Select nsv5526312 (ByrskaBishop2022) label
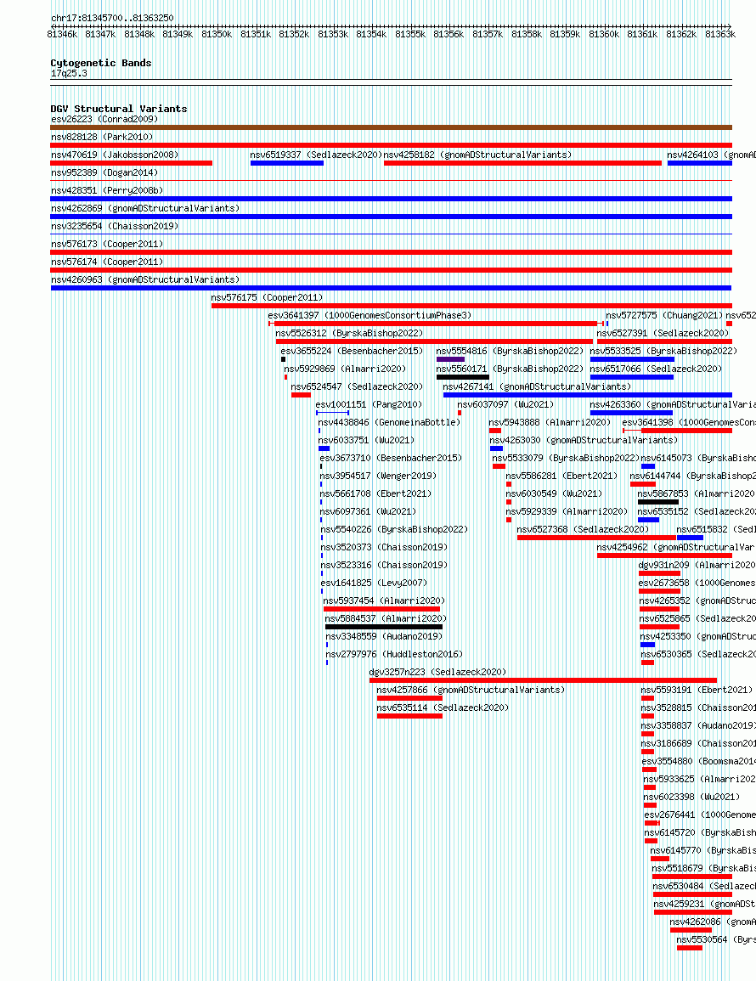756x981 pixels. [x=349, y=334]
